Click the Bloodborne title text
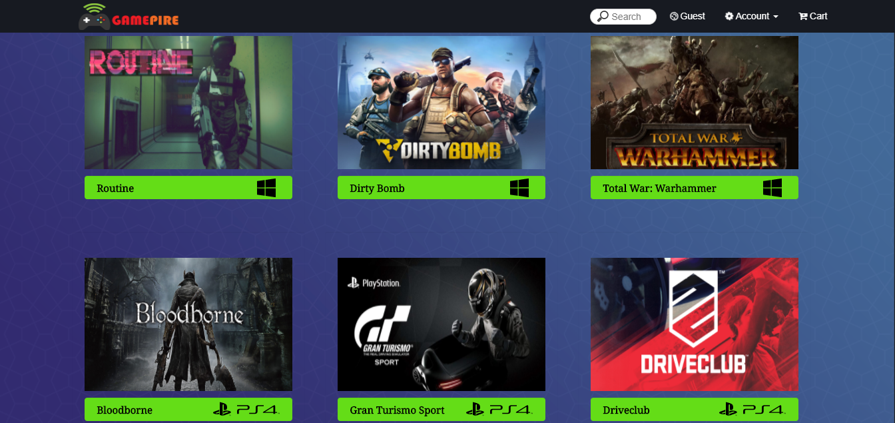Viewport: 895px width, 423px height. 125,410
